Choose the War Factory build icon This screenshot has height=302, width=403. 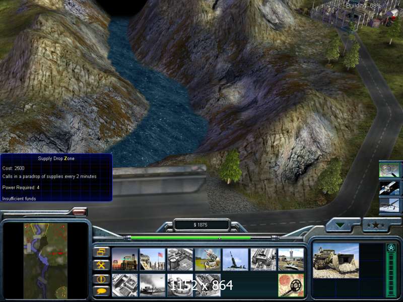[263, 259]
